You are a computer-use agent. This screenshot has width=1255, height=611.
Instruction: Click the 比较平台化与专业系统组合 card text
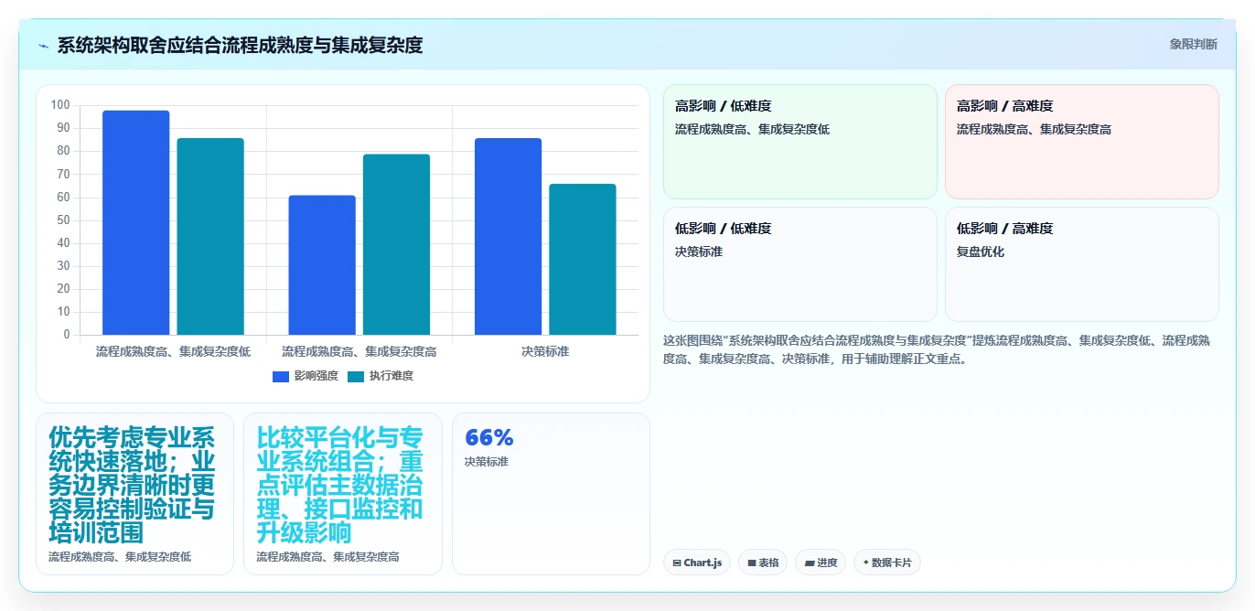tap(340, 485)
